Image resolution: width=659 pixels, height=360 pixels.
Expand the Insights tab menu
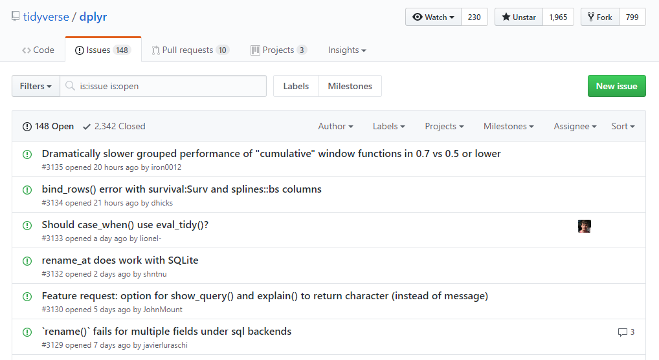347,50
